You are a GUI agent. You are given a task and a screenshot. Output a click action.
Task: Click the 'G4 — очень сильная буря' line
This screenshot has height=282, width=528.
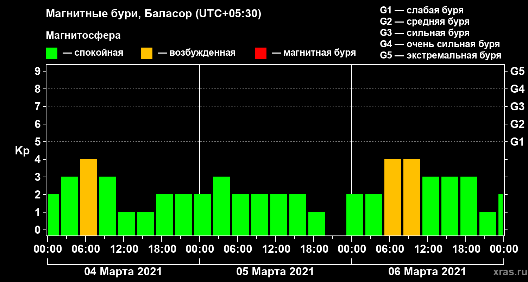point(440,44)
